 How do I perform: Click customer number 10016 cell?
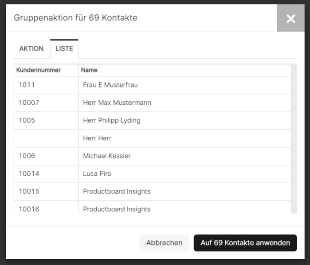click(x=46, y=207)
